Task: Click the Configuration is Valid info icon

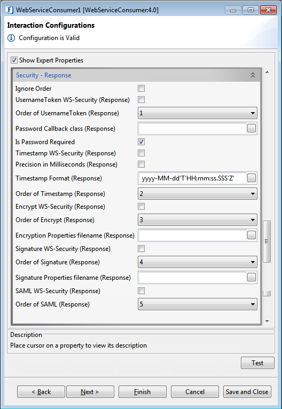Action: (x=11, y=38)
